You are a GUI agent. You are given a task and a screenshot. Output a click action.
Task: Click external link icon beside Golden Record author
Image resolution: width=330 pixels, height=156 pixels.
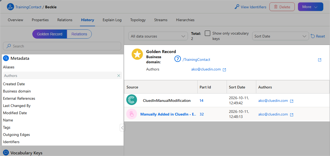coord(224,70)
